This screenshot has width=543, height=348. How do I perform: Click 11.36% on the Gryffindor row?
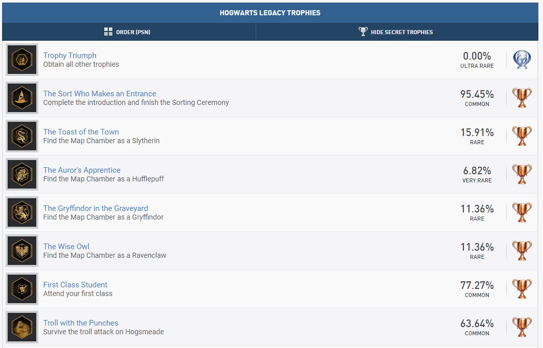[x=477, y=209]
